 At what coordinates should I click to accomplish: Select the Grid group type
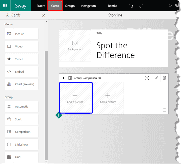point(21,157)
